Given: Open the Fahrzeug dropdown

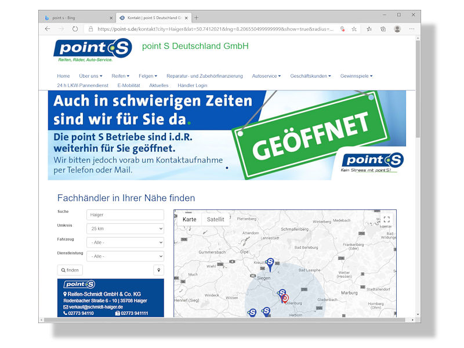Looking at the screenshot, I should click(x=125, y=242).
